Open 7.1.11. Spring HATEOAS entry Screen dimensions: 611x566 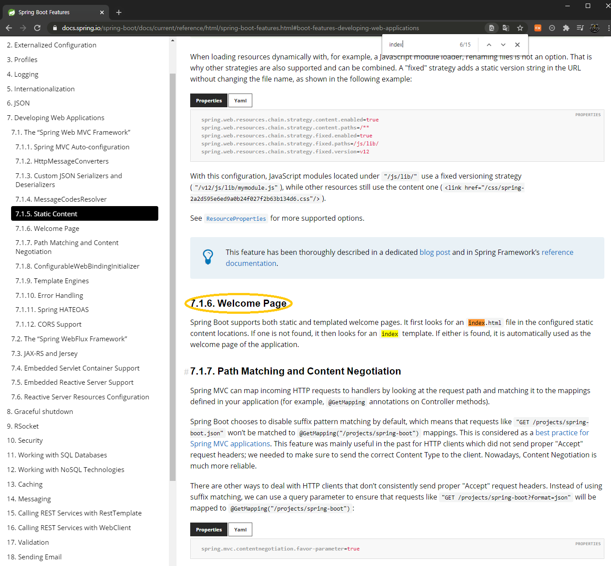pos(52,310)
